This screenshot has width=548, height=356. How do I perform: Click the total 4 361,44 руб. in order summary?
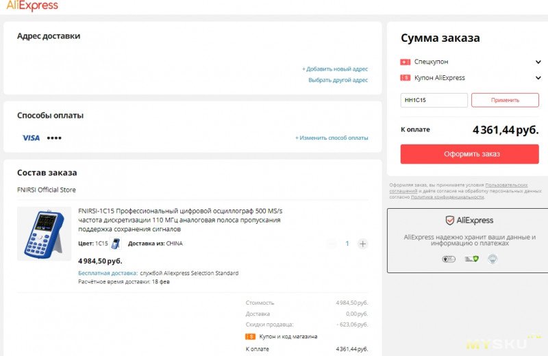point(506,130)
